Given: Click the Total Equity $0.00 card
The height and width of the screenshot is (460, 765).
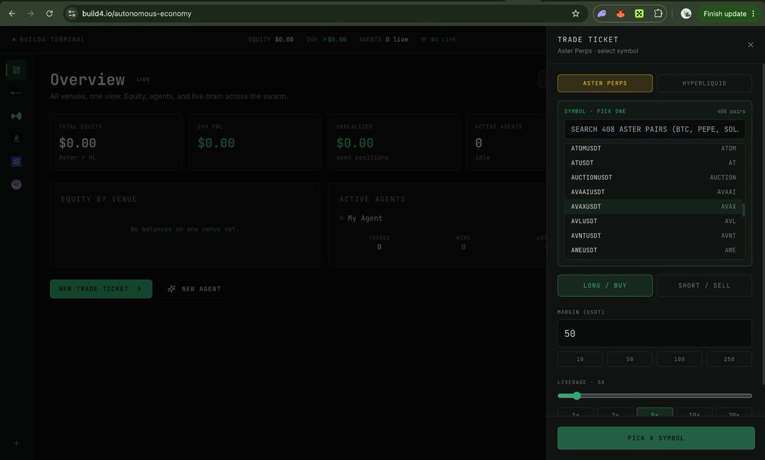Looking at the screenshot, I should click(116, 142).
